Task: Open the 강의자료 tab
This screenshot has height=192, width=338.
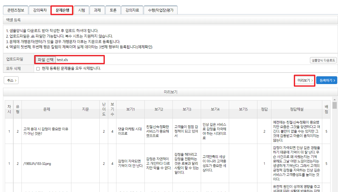Action: pos(132,10)
